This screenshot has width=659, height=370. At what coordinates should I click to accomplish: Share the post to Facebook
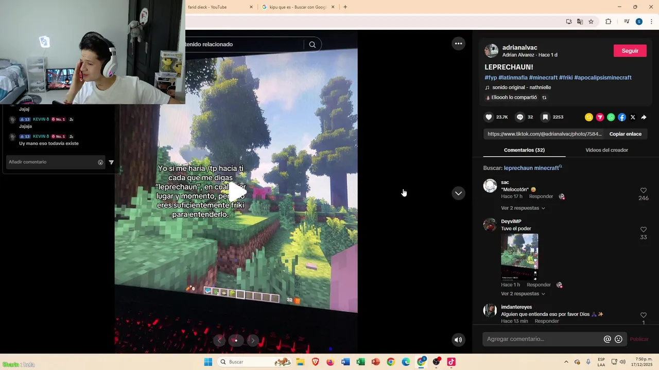[622, 117]
